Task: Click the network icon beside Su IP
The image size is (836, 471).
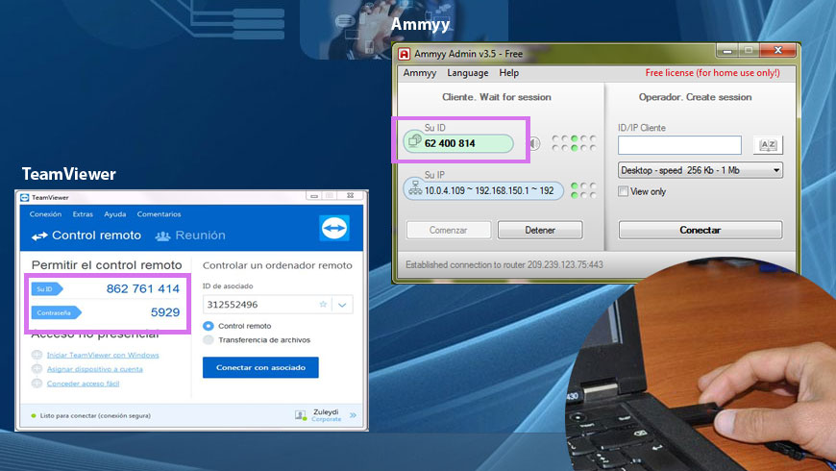Action: 415,188
